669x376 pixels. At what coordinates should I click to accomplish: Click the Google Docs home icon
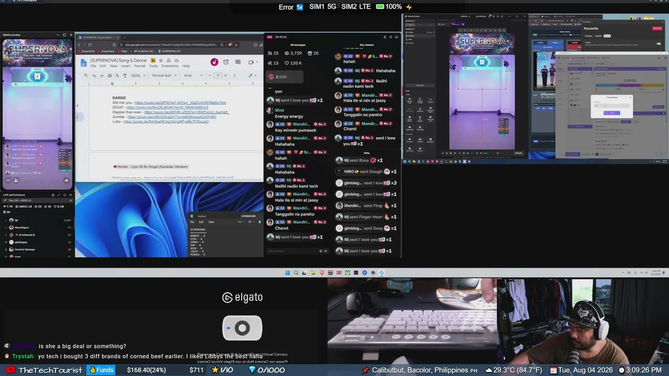(84, 62)
